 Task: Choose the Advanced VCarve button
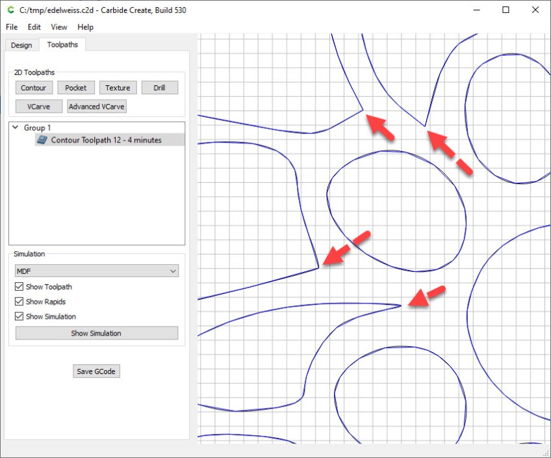[x=97, y=107]
